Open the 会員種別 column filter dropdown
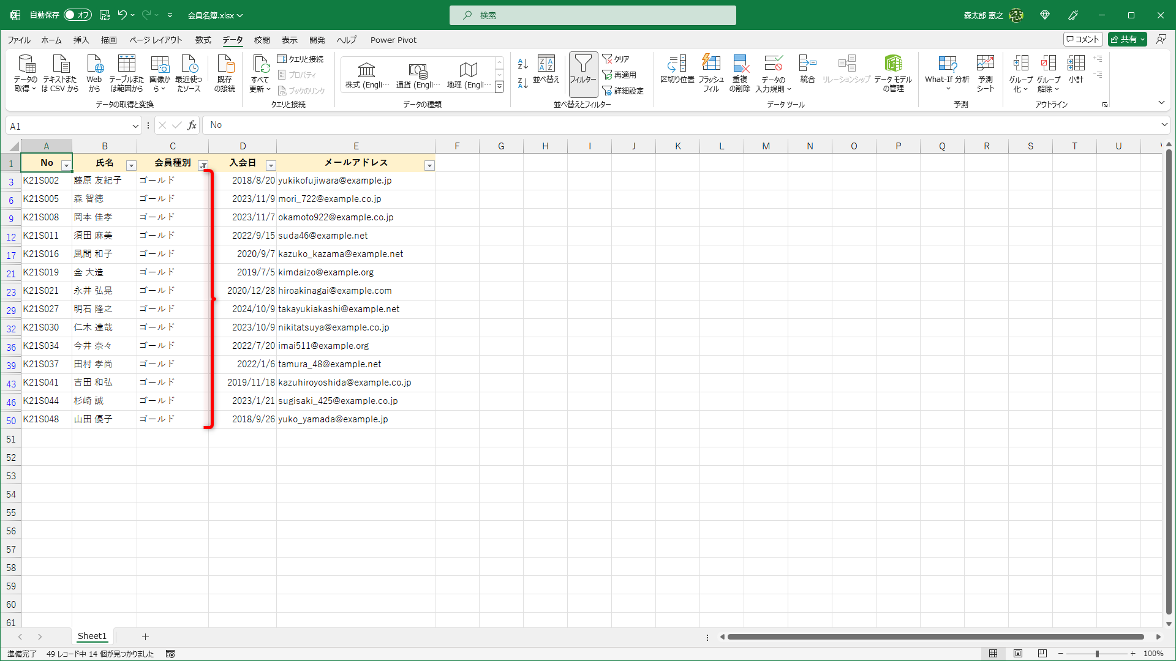Image resolution: width=1176 pixels, height=661 pixels. (203, 165)
